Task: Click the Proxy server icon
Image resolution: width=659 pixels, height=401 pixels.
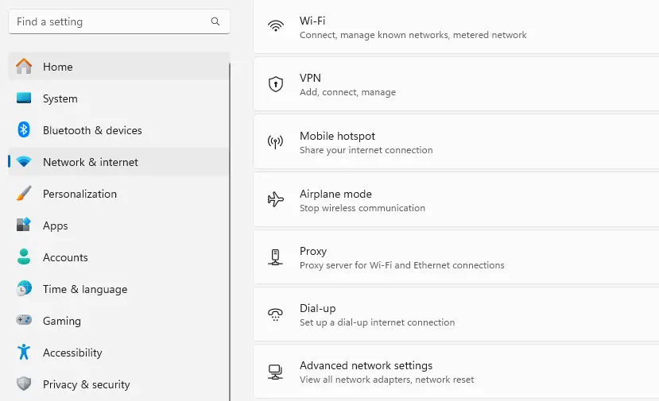Action: pos(276,257)
